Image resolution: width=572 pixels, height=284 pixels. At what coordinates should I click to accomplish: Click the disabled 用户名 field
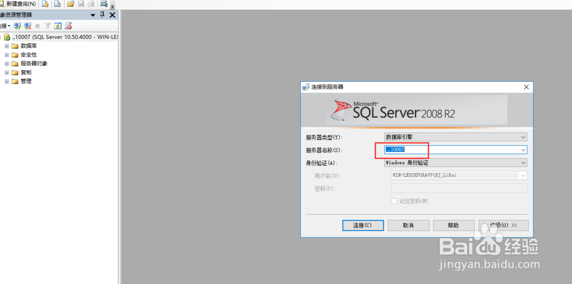459,175
